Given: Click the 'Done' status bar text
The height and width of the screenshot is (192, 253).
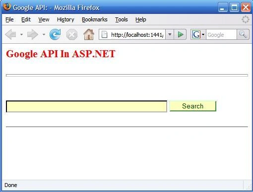Looking at the screenshot, I should pos(11,185).
